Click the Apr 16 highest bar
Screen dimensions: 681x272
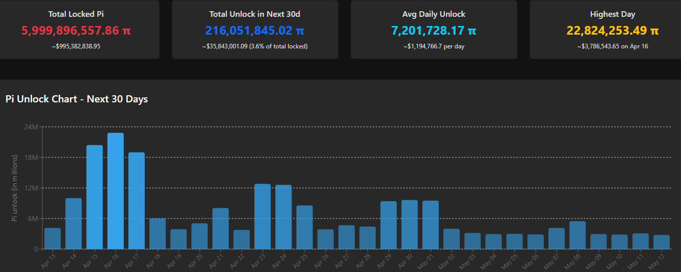[115, 191]
